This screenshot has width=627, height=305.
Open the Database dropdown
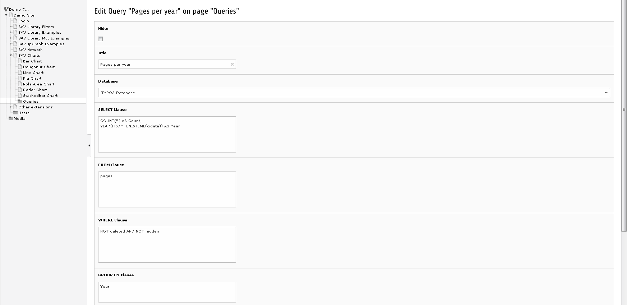click(x=354, y=93)
